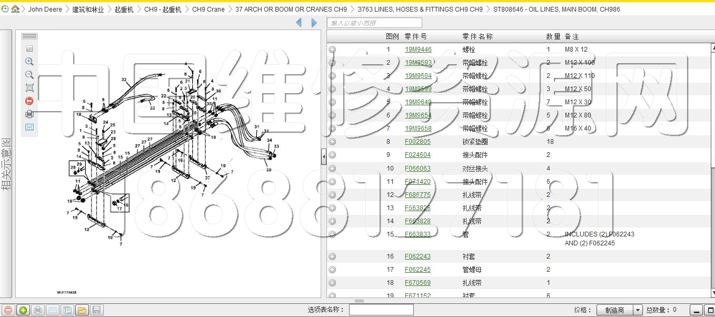
Task: Go to the next diagram with right arrow
Action: pos(314,23)
